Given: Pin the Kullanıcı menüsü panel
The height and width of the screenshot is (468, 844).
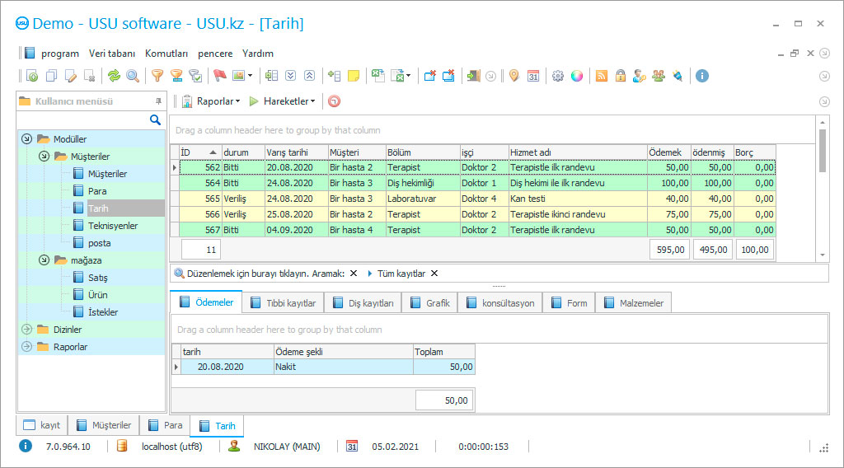Looking at the screenshot, I should pos(158,101).
